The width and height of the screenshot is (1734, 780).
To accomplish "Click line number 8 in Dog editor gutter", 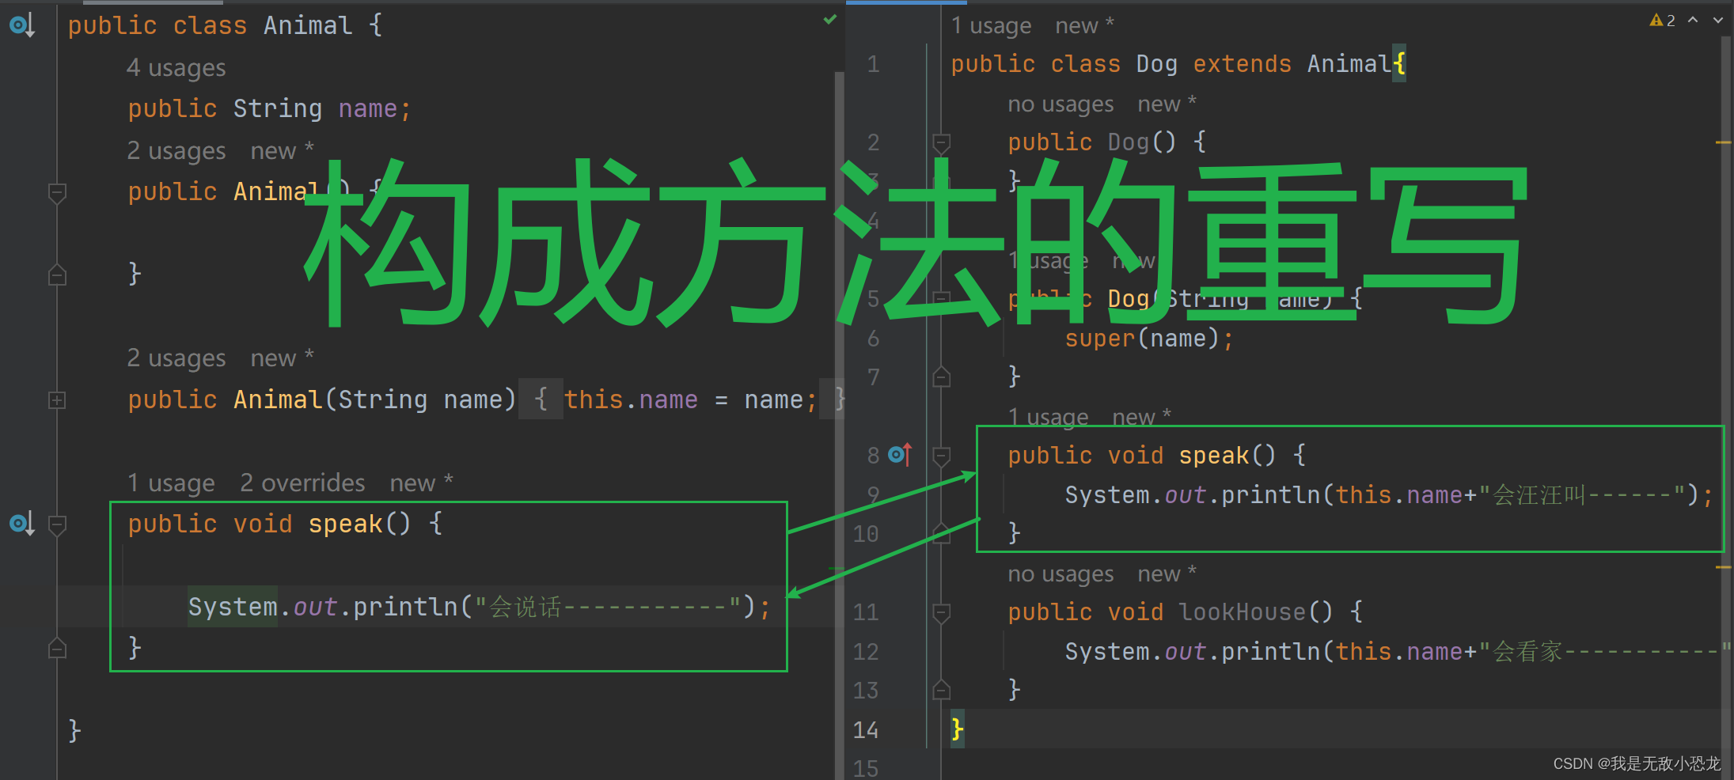I will (x=873, y=456).
